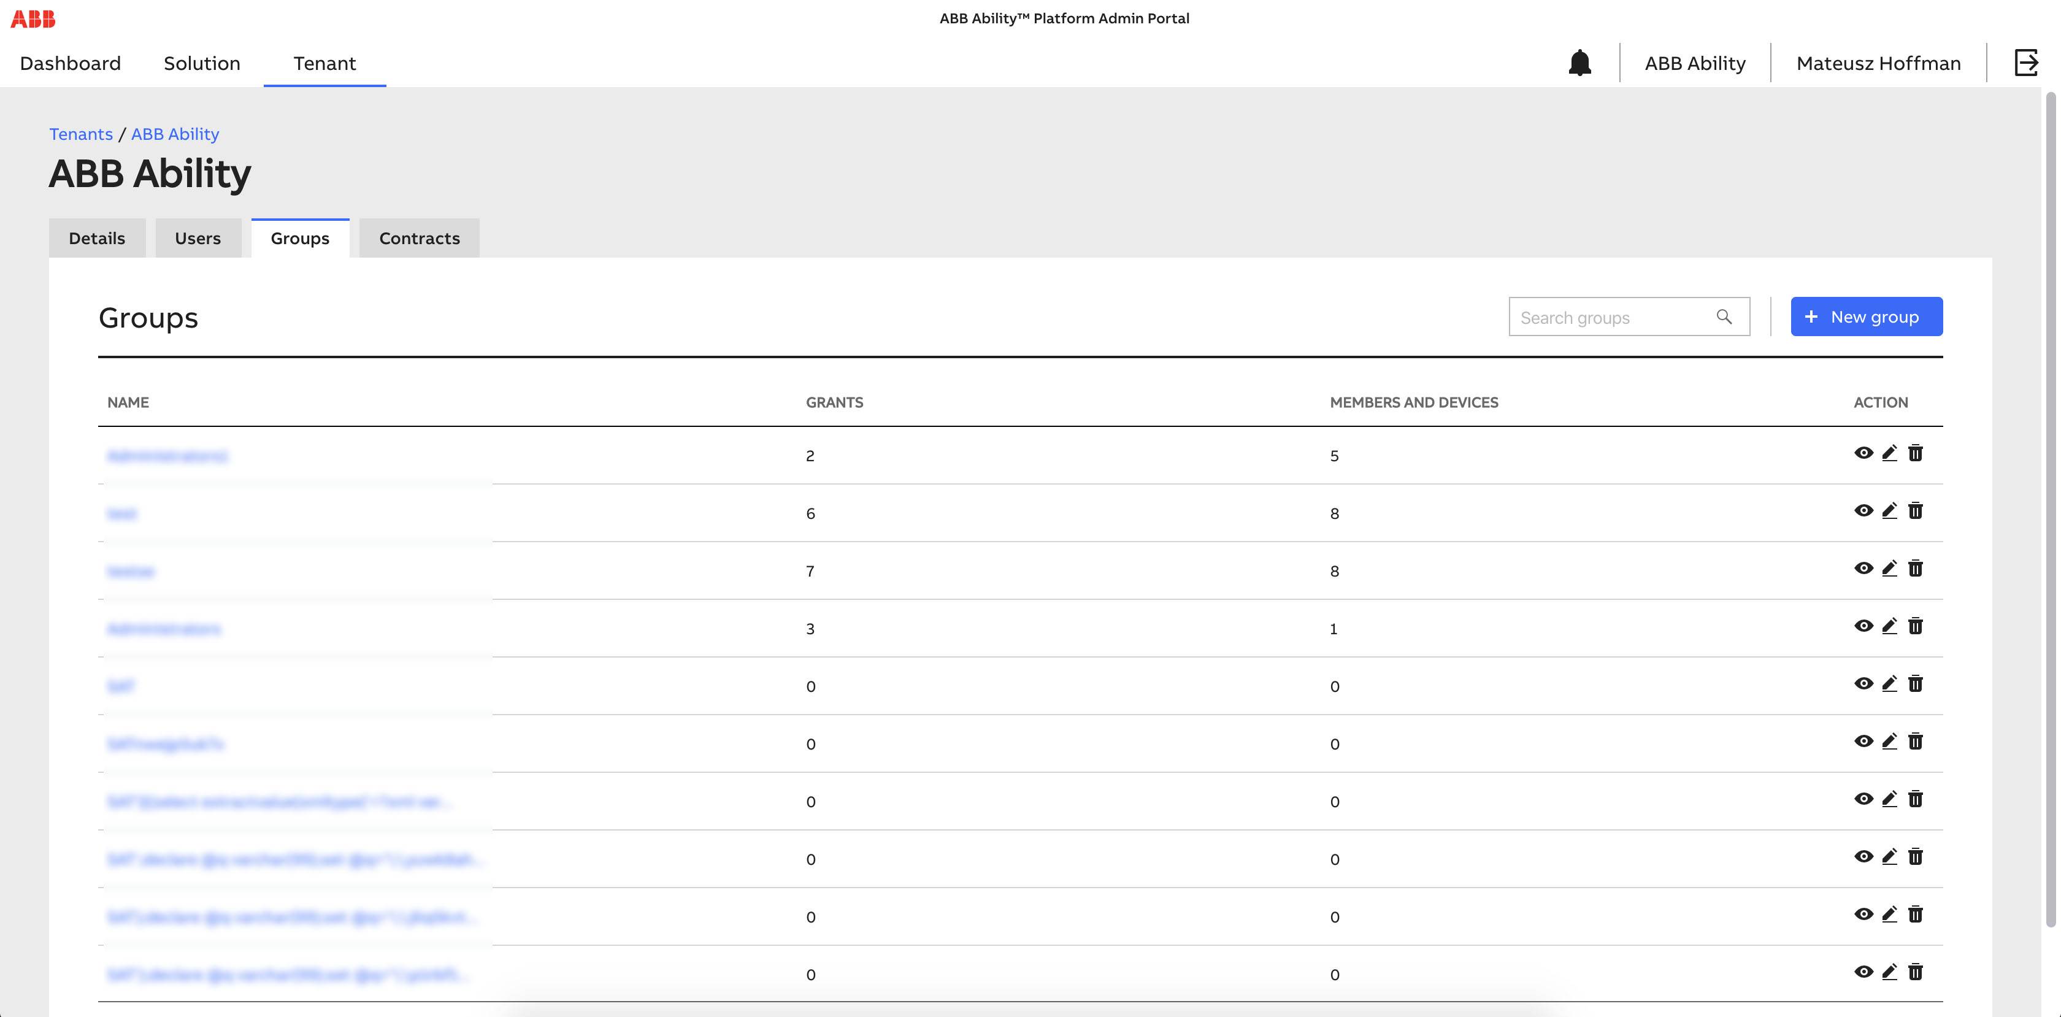Edit group with 2 grants, 5 members
This screenshot has height=1017, width=2061.
pyautogui.click(x=1889, y=453)
